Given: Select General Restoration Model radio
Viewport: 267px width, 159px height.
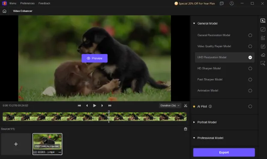Looking at the screenshot, I should point(250,35).
